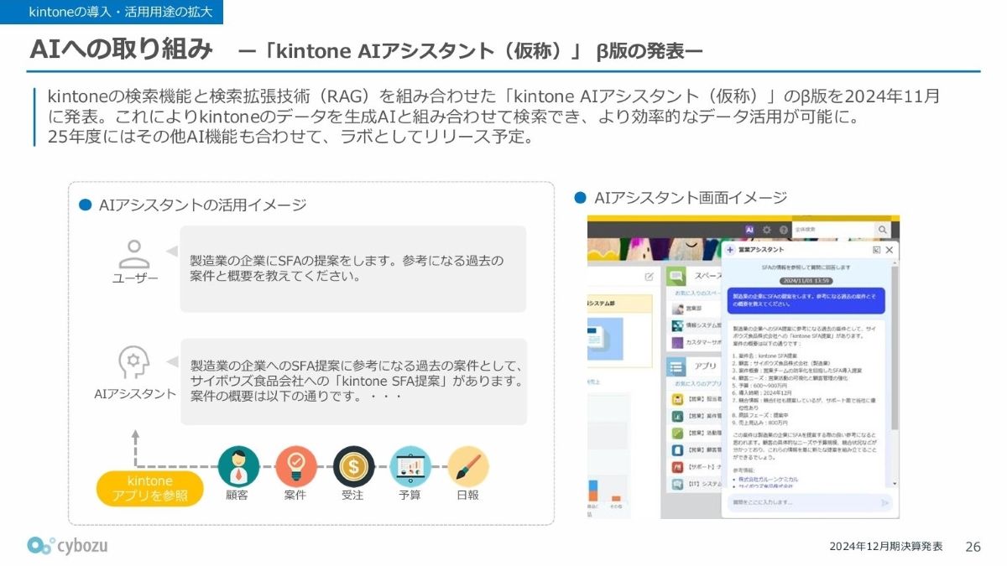1007x566 pixels.
Task: Click the 営業アシスタント panel title
Action: pos(761,250)
